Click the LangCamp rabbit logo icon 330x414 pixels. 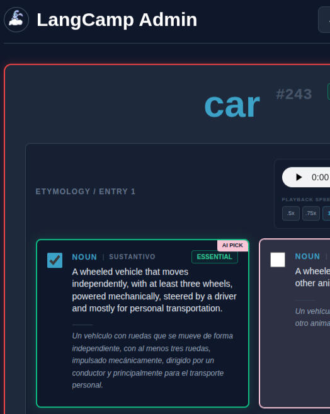pyautogui.click(x=16, y=20)
